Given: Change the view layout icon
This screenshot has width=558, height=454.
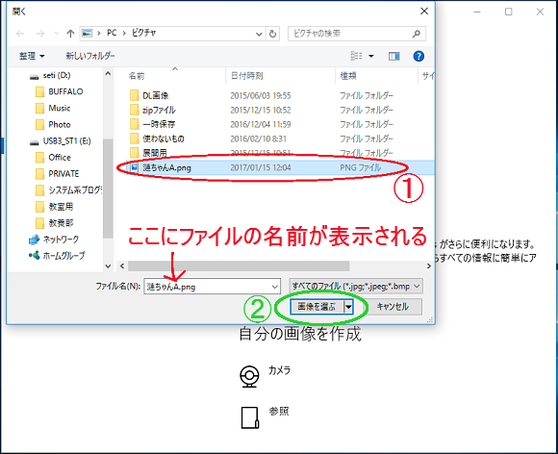Looking at the screenshot, I should pos(357,56).
